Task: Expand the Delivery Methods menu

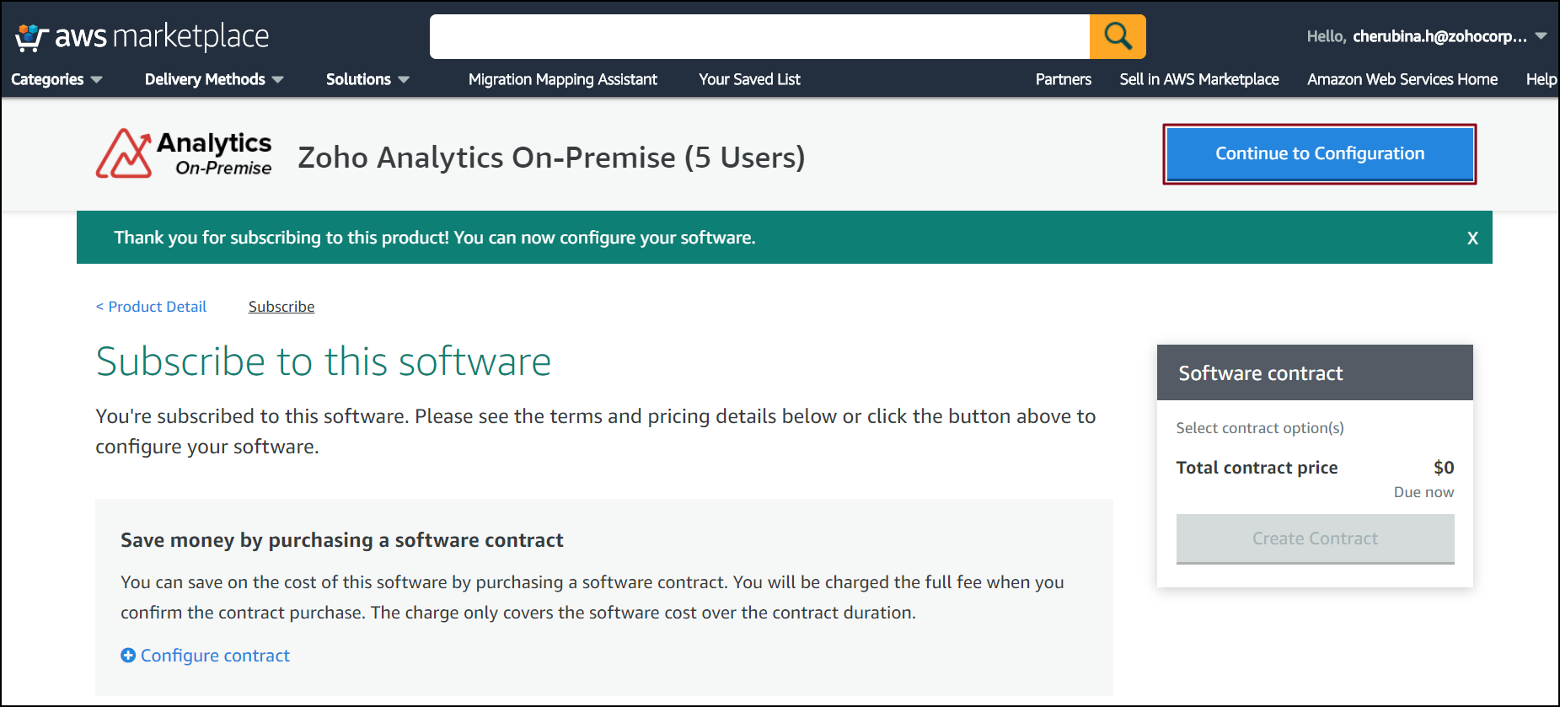Action: click(213, 79)
